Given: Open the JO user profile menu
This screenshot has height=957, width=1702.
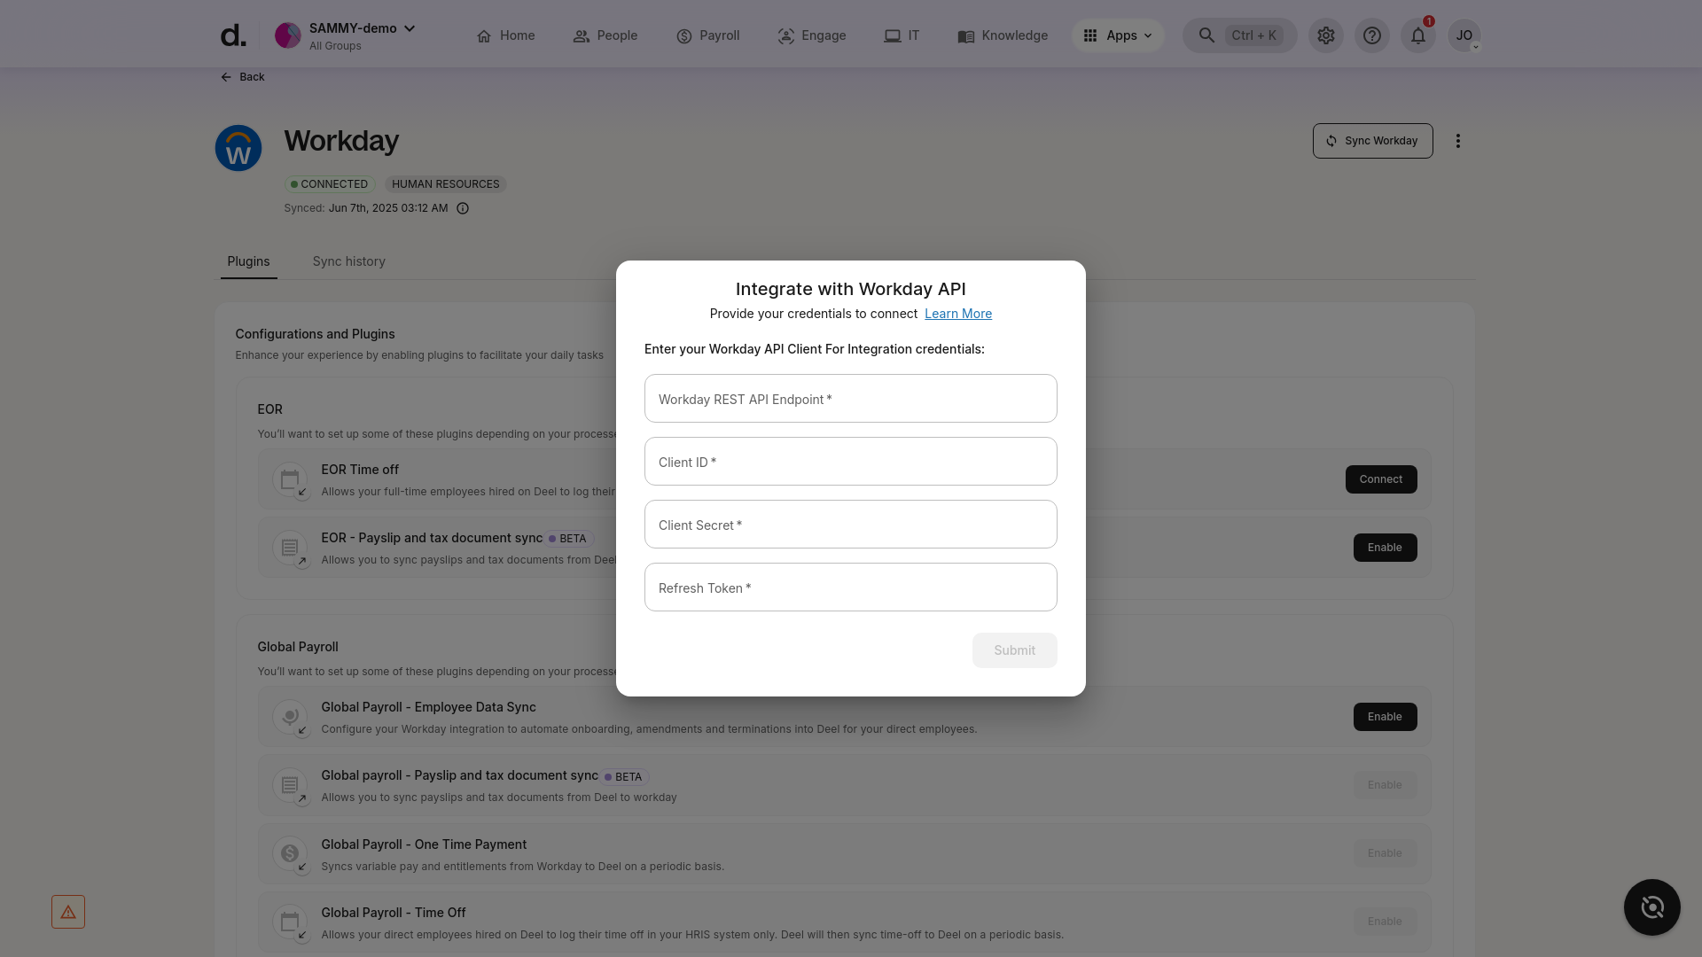Looking at the screenshot, I should [x=1464, y=35].
